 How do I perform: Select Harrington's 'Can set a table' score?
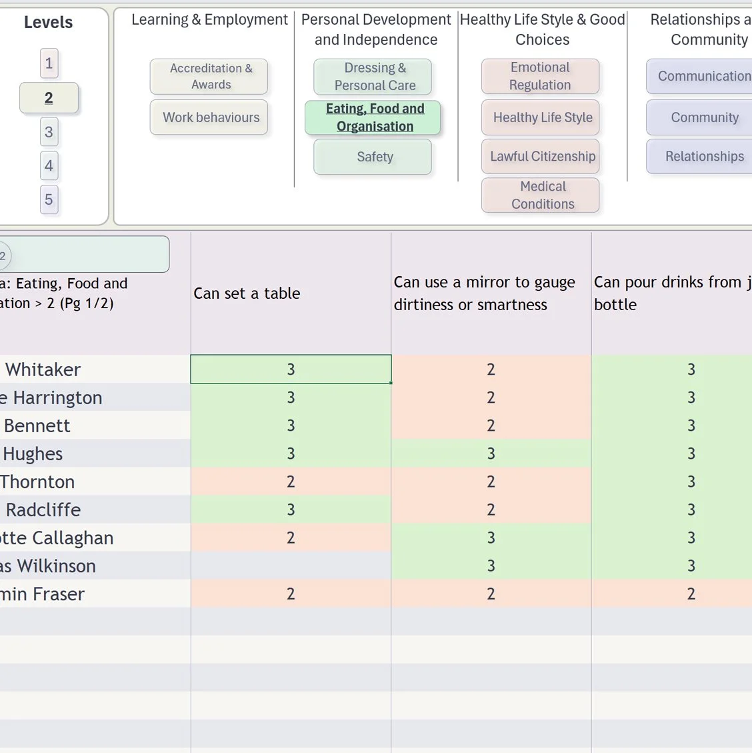pyautogui.click(x=291, y=398)
